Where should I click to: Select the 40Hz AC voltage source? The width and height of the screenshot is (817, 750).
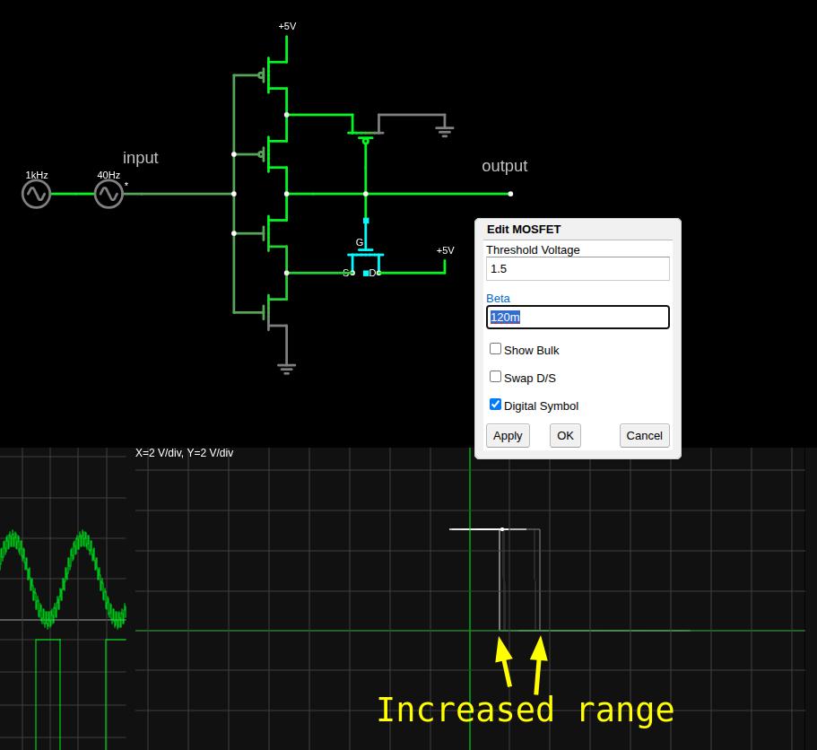point(109,194)
